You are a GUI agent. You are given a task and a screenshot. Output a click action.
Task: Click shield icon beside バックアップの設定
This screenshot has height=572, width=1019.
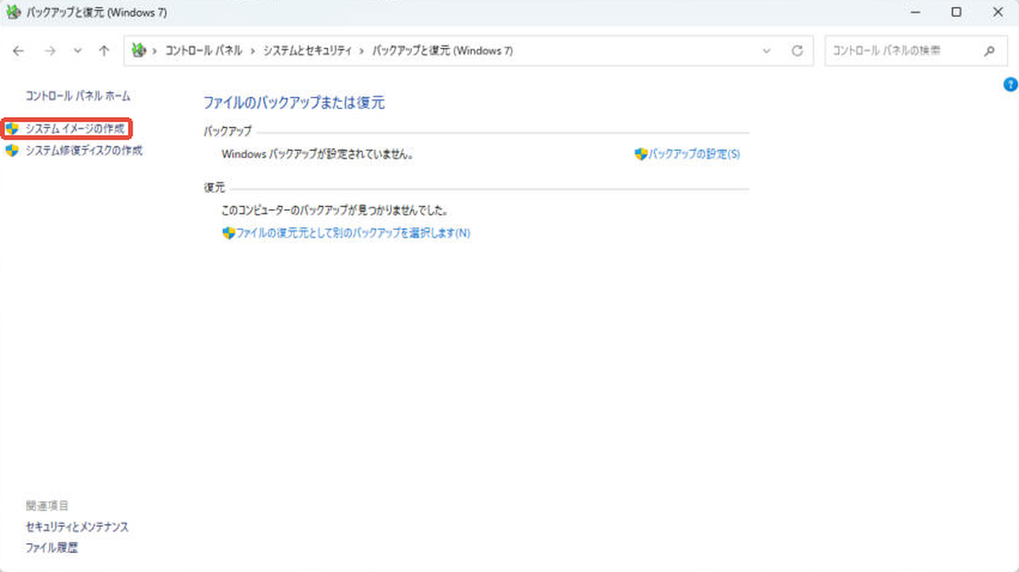pyautogui.click(x=640, y=154)
